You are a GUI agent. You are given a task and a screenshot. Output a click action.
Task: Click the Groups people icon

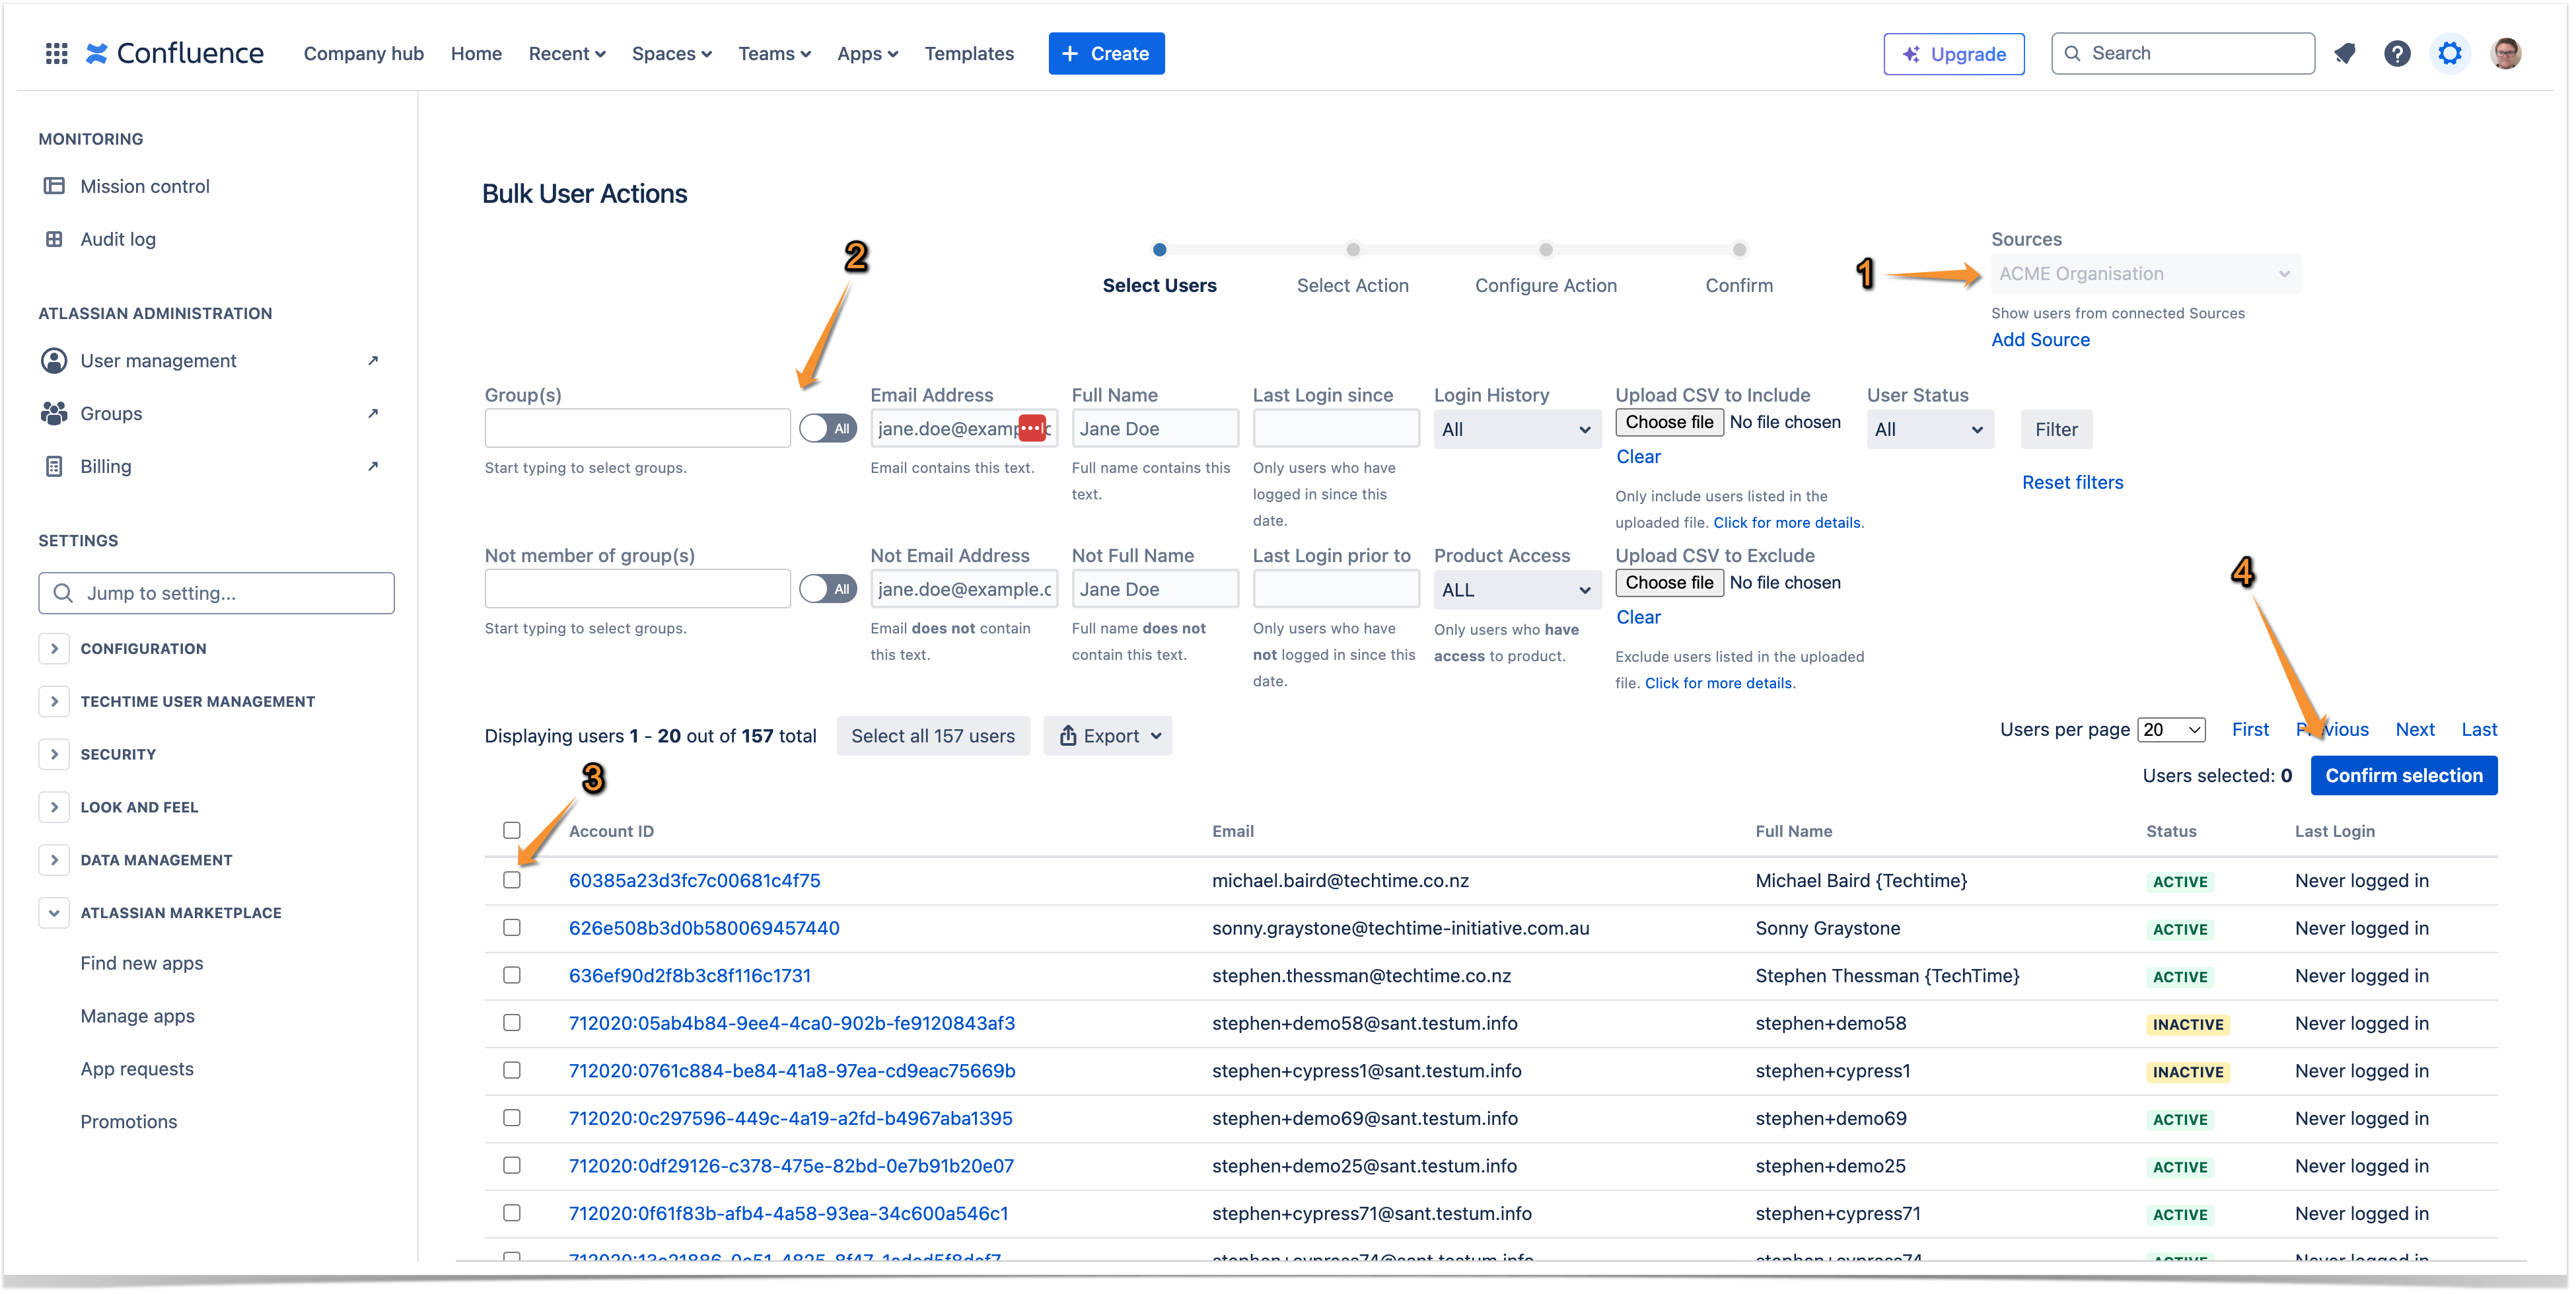coord(54,414)
